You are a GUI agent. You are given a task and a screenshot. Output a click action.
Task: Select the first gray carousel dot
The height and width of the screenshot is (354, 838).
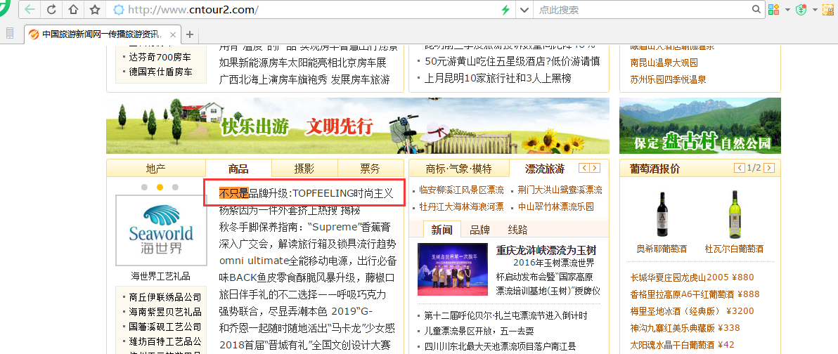coord(144,188)
